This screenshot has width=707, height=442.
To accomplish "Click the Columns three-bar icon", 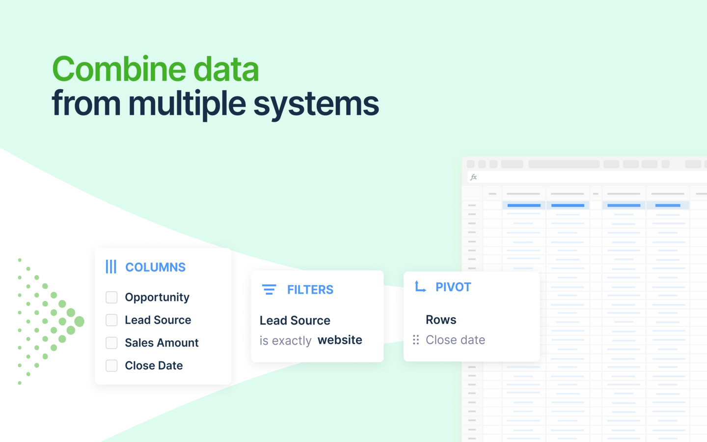I will click(x=111, y=267).
